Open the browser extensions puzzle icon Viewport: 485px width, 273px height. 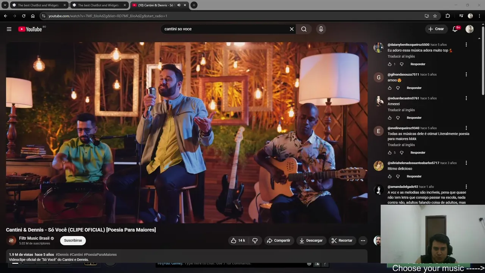447,16
